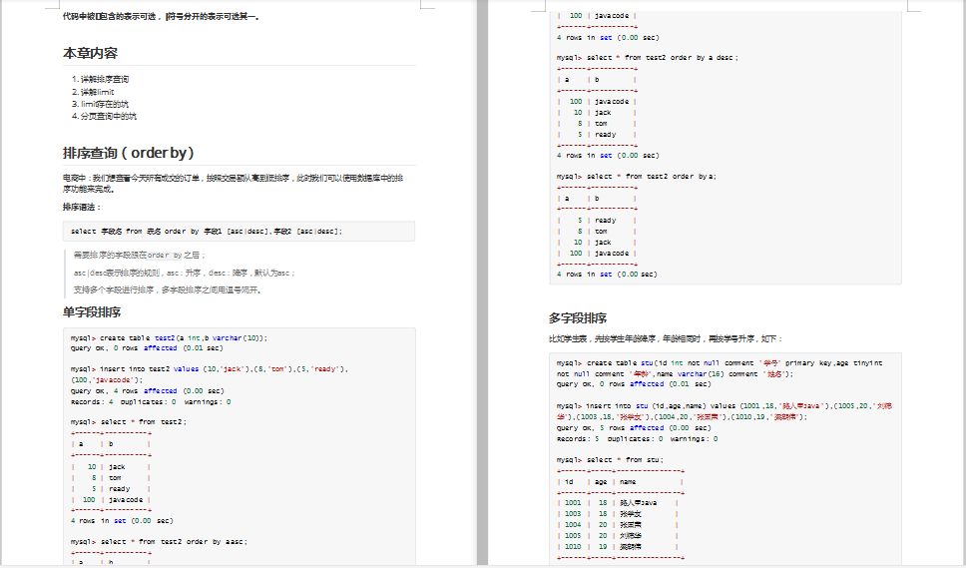Click the paragraph starting with "比如学生表"
The width and height of the screenshot is (966, 568).
coord(666,338)
